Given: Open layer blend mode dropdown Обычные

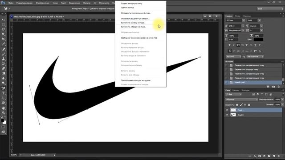Looking at the screenshot, I should point(241,100).
